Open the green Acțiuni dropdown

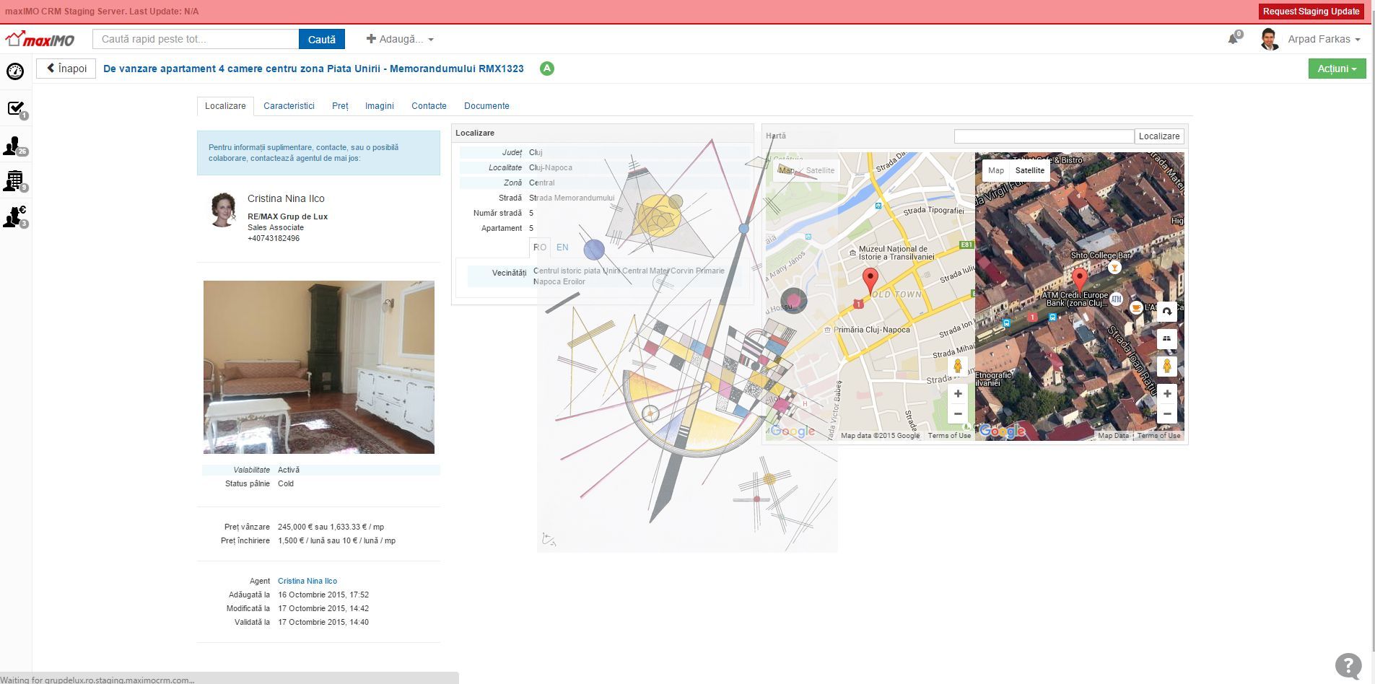1337,69
